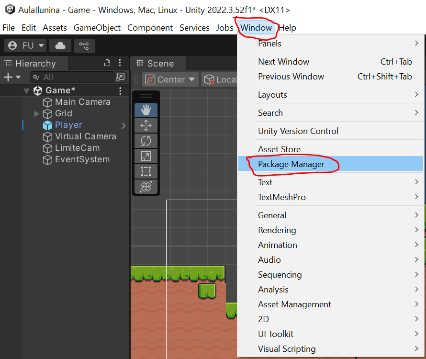Viewport: 426px width, 359px height.
Task: Select the Player object in Hierarchy
Action: tap(68, 125)
